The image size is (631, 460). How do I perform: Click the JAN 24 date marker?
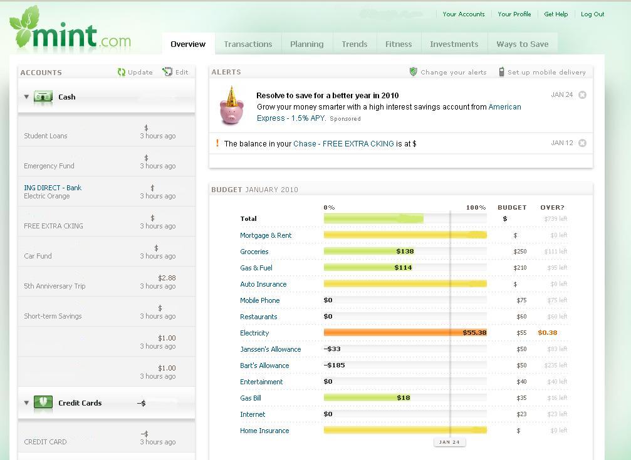click(449, 442)
